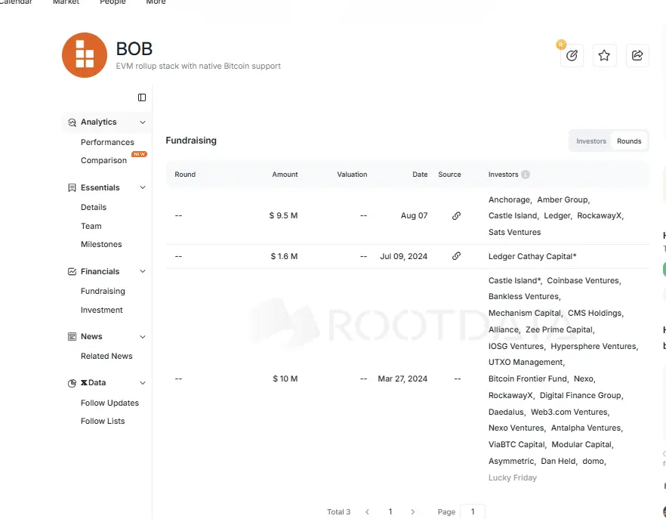Click the page number input field

473,511
